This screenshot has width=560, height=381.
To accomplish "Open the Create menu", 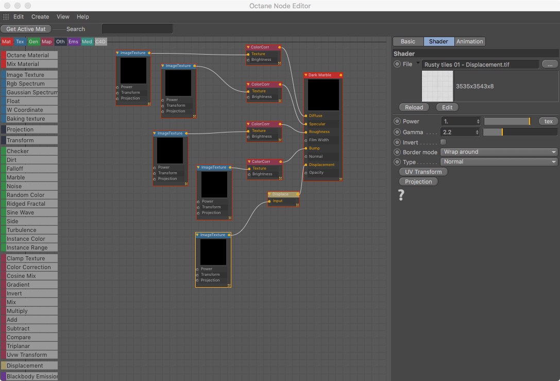I will point(40,17).
